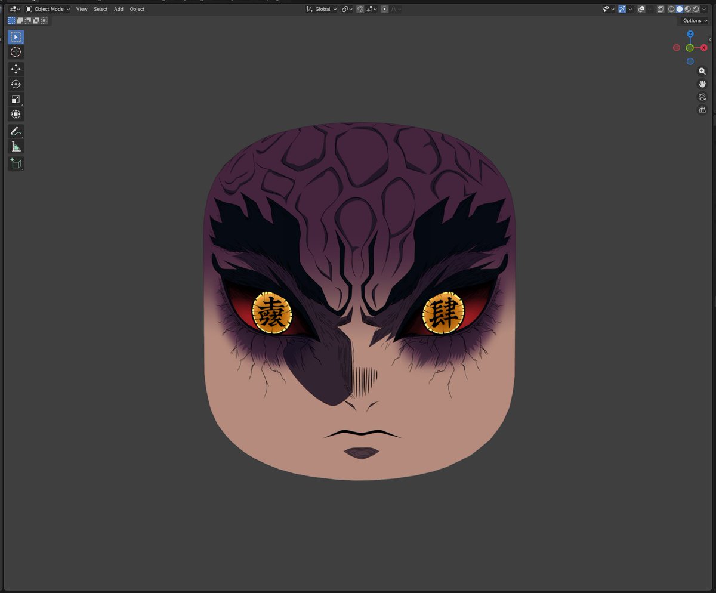Open the Select menu
This screenshot has width=716, height=593.
(101, 9)
